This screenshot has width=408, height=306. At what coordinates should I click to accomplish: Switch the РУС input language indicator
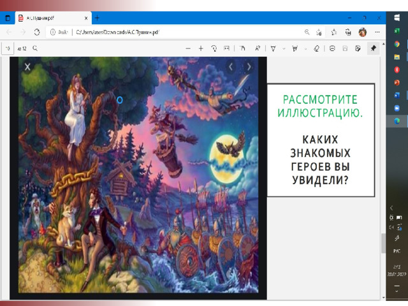tap(397, 251)
